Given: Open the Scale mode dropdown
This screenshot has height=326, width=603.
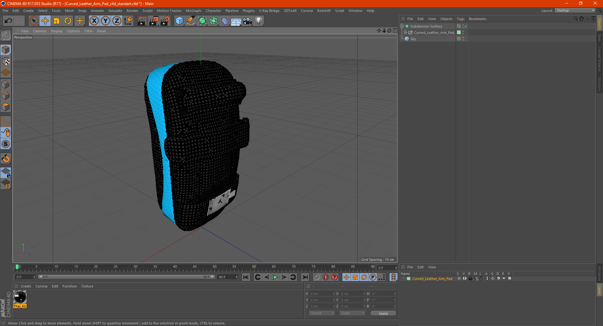Looking at the screenshot, I should click(x=352, y=313).
